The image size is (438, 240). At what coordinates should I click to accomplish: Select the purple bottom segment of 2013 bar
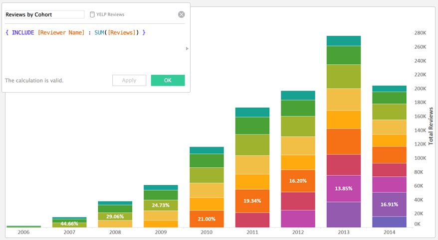tap(344, 215)
